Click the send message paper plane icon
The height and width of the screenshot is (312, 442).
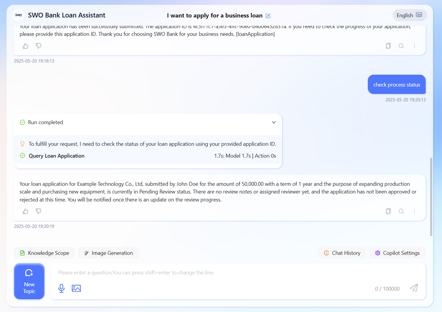[414, 288]
